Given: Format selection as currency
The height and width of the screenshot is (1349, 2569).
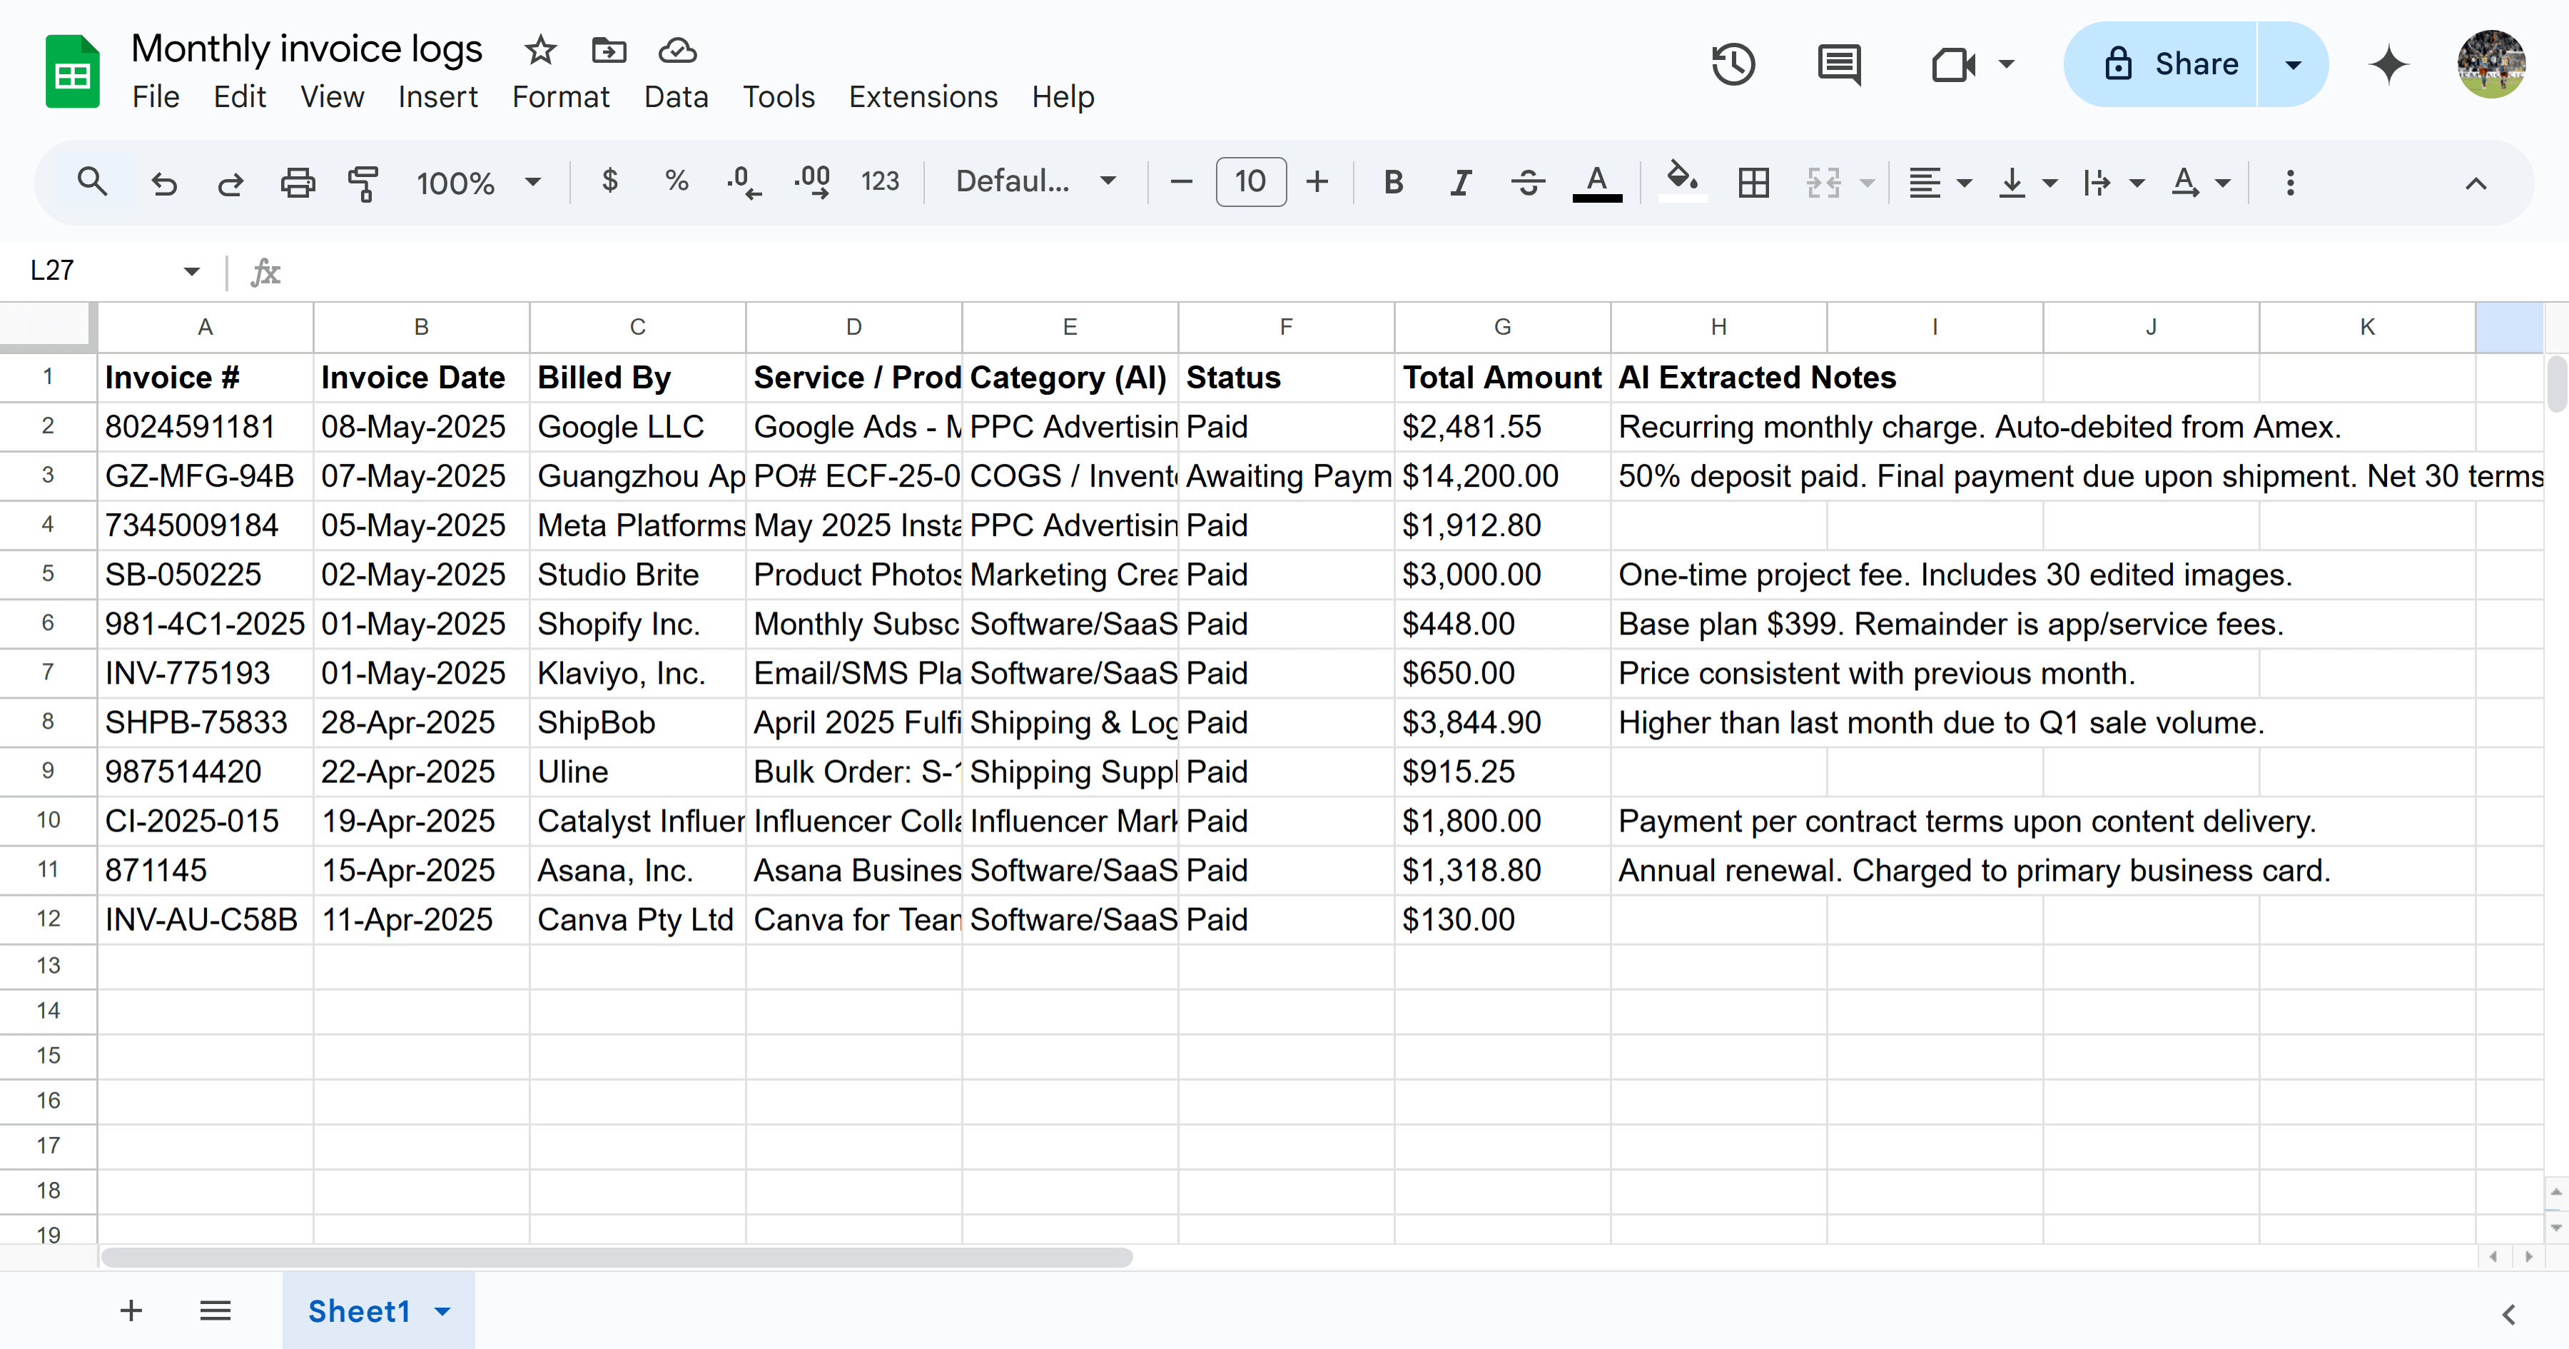Looking at the screenshot, I should click(610, 181).
